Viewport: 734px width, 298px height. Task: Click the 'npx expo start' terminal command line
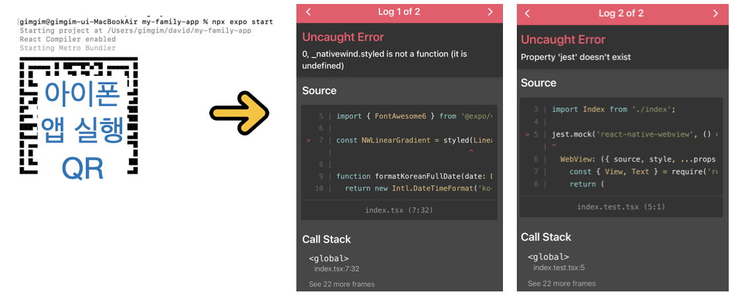click(x=146, y=22)
